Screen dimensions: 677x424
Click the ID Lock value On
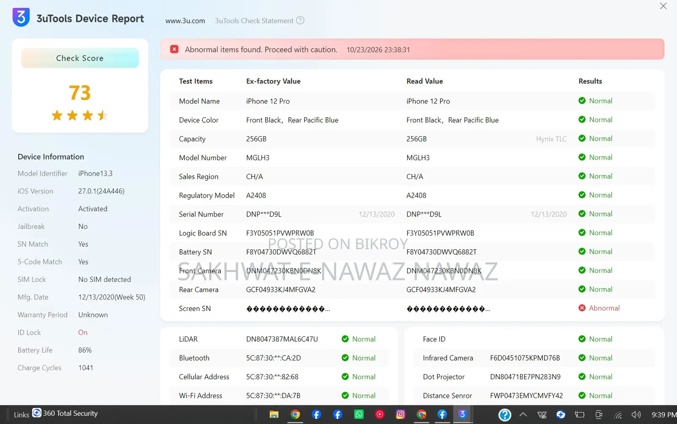pyautogui.click(x=83, y=333)
